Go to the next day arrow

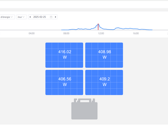click(x=56, y=17)
